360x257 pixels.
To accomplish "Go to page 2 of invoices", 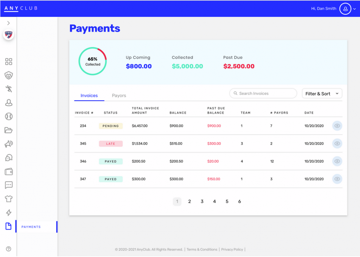I will tap(189, 201).
